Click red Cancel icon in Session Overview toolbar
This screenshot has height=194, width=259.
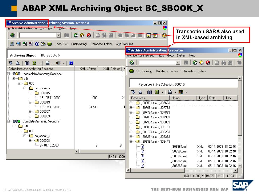pyautogui.click(x=89, y=35)
